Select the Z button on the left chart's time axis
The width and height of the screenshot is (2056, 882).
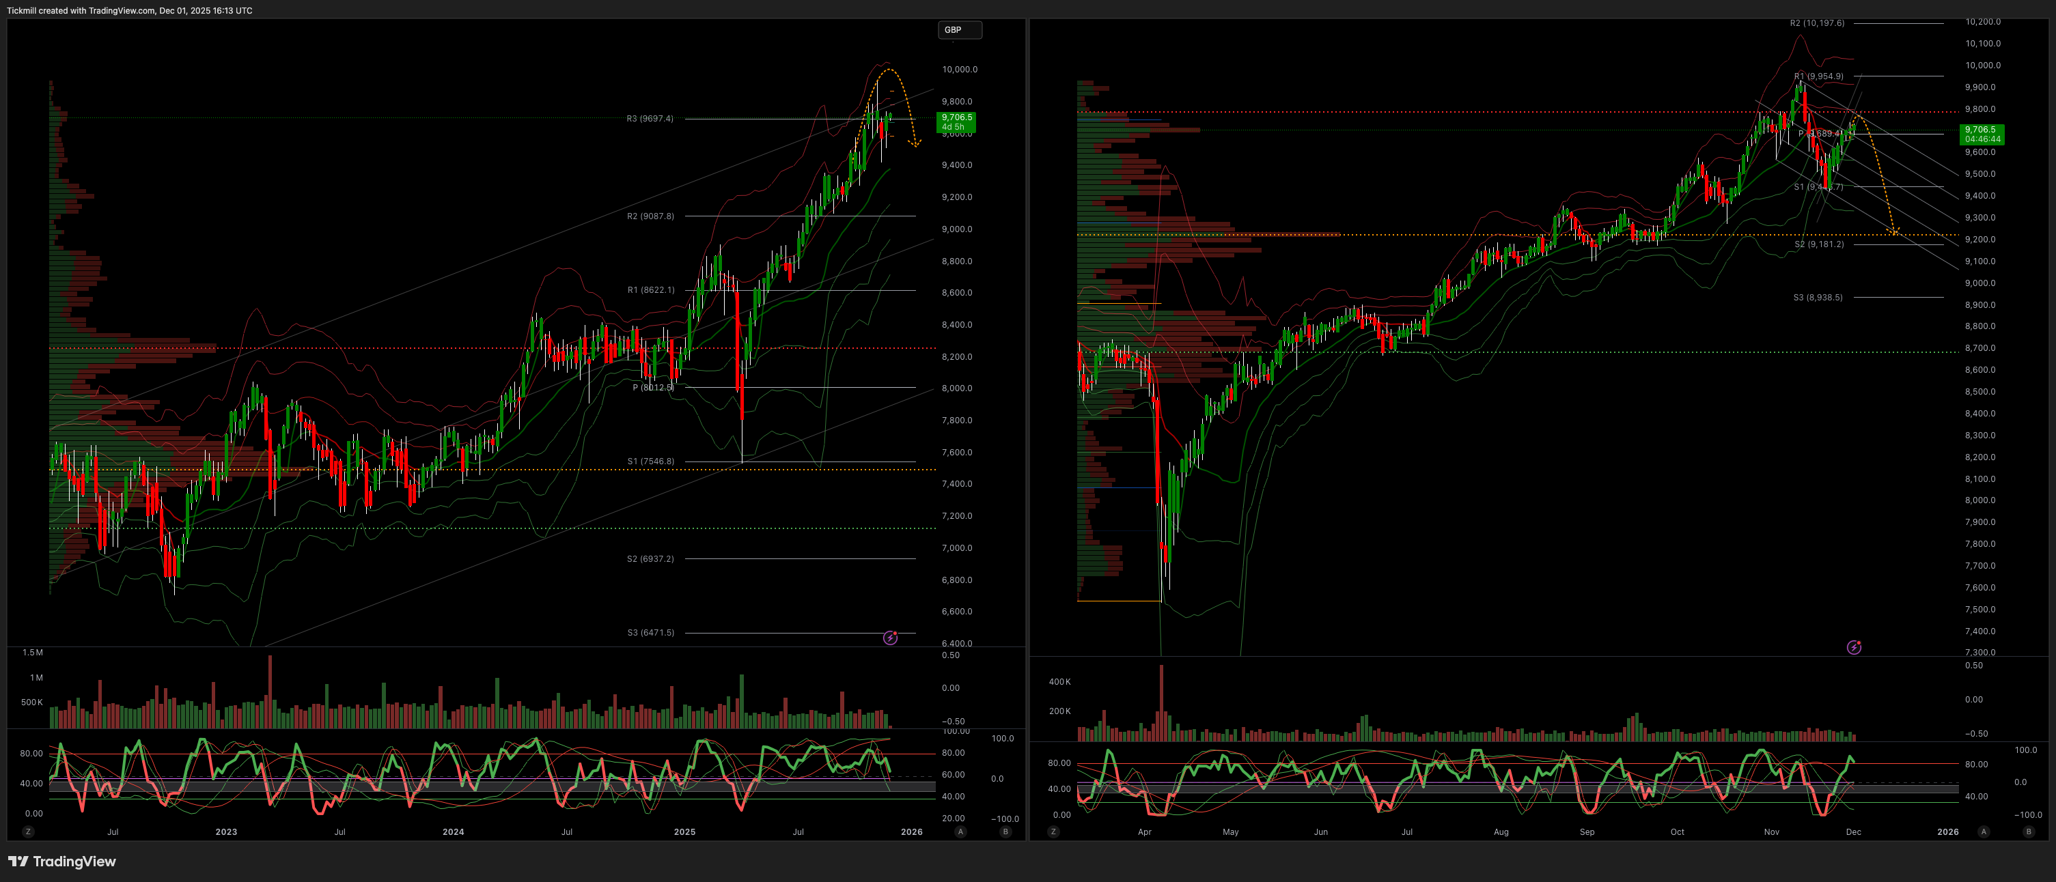(x=28, y=831)
